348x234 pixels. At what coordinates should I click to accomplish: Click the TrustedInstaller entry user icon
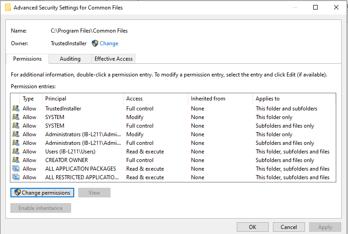[x=16, y=109]
